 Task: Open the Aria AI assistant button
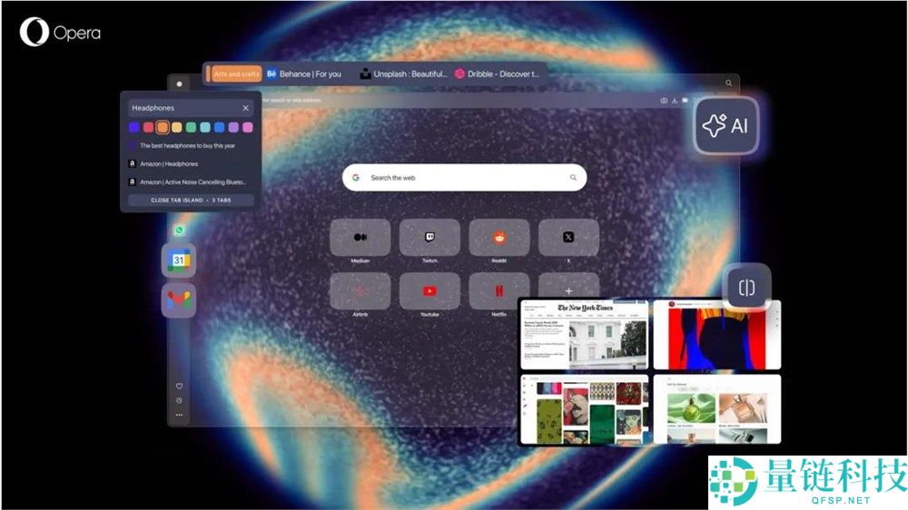(x=726, y=125)
